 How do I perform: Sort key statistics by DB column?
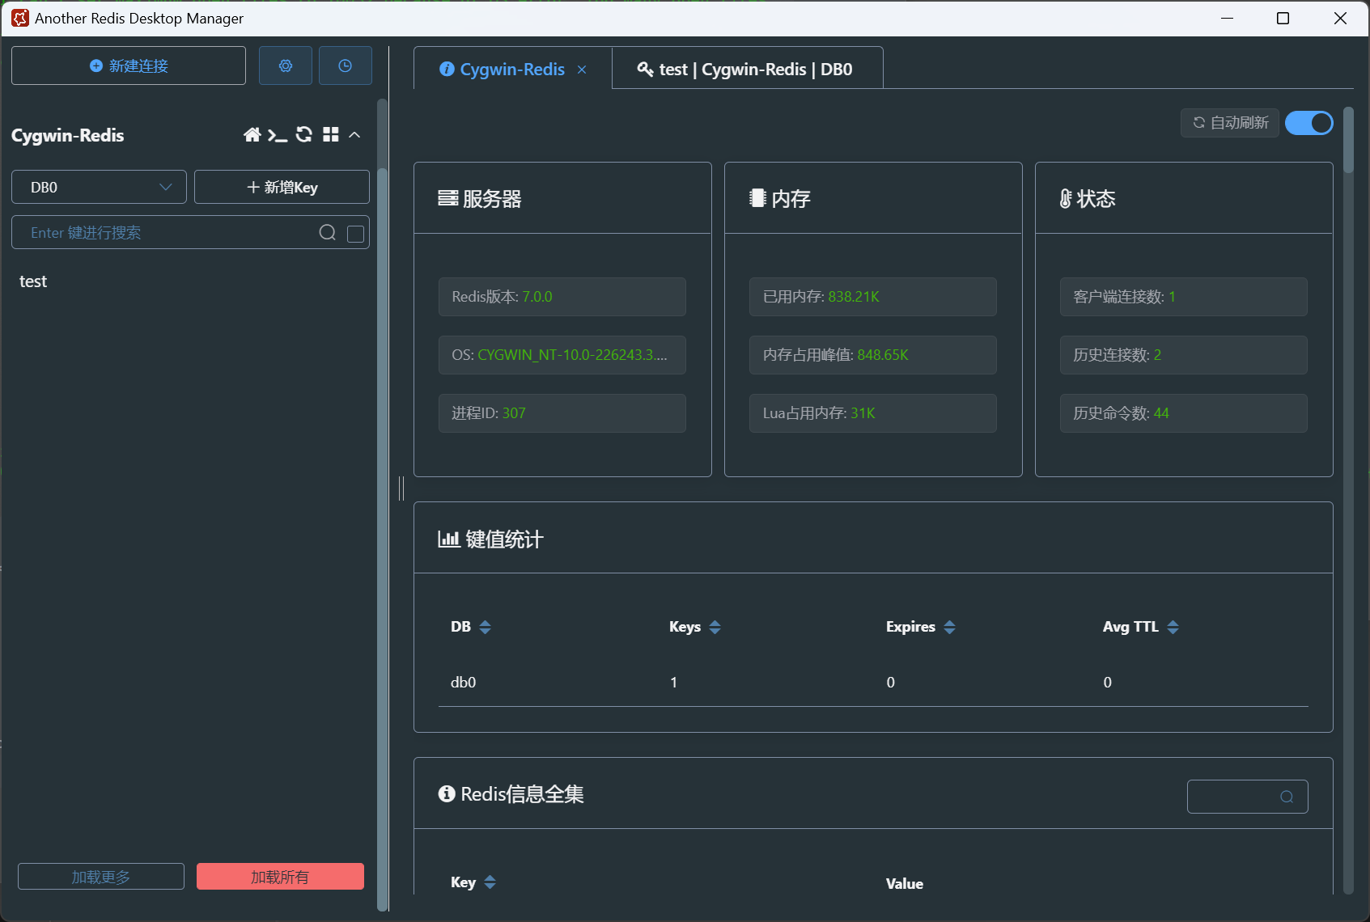point(485,627)
